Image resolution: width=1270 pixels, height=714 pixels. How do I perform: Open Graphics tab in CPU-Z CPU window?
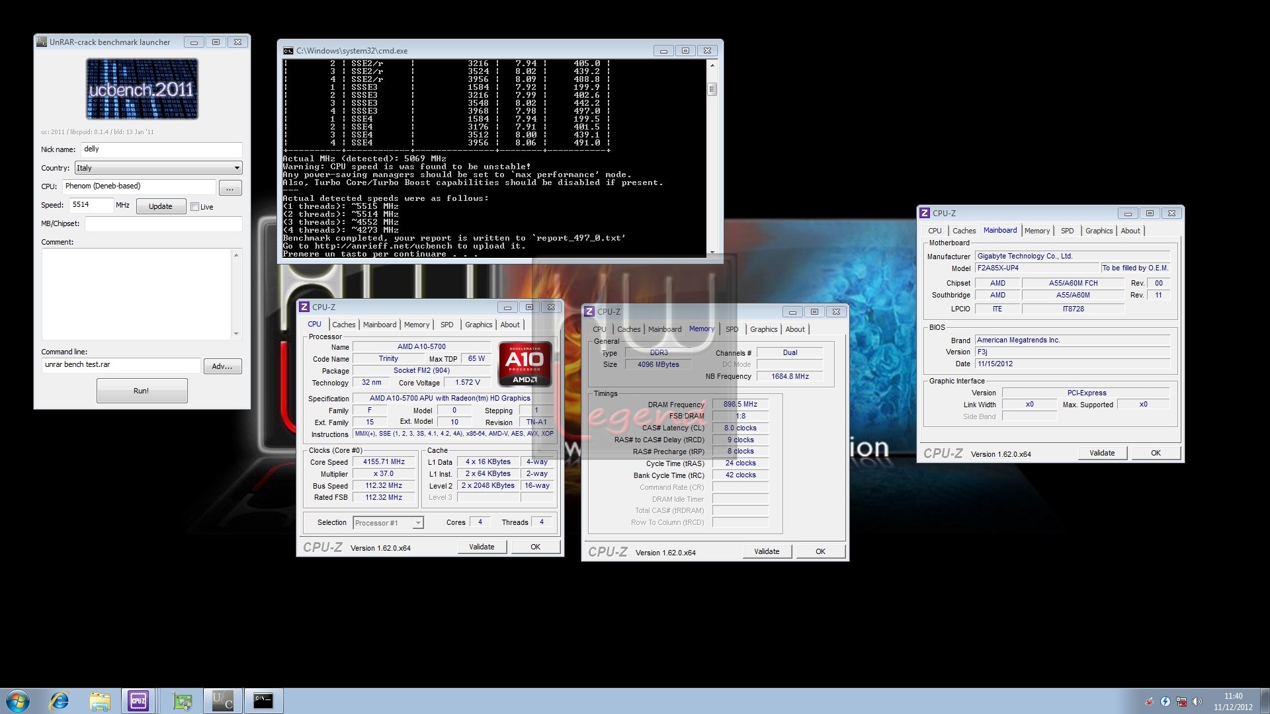pyautogui.click(x=478, y=325)
